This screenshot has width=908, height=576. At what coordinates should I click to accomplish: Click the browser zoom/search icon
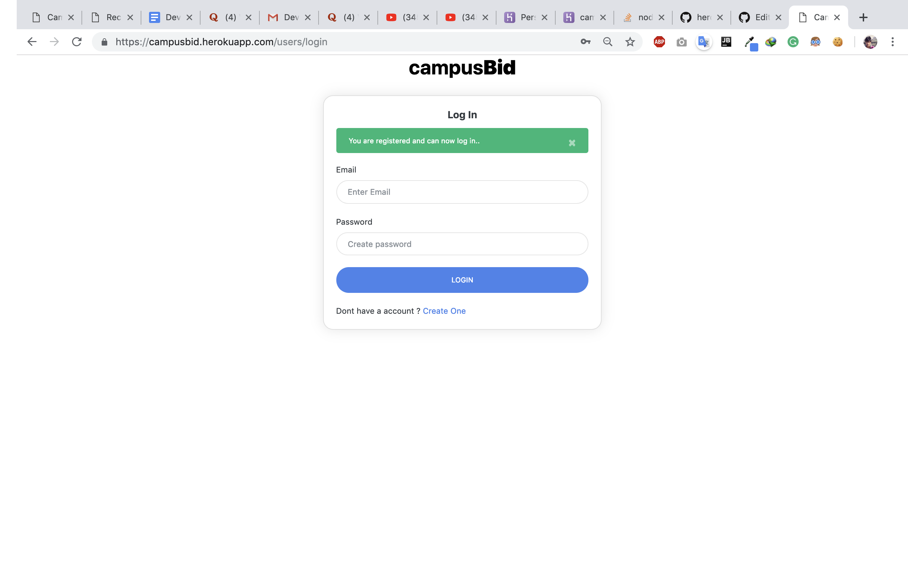point(607,42)
